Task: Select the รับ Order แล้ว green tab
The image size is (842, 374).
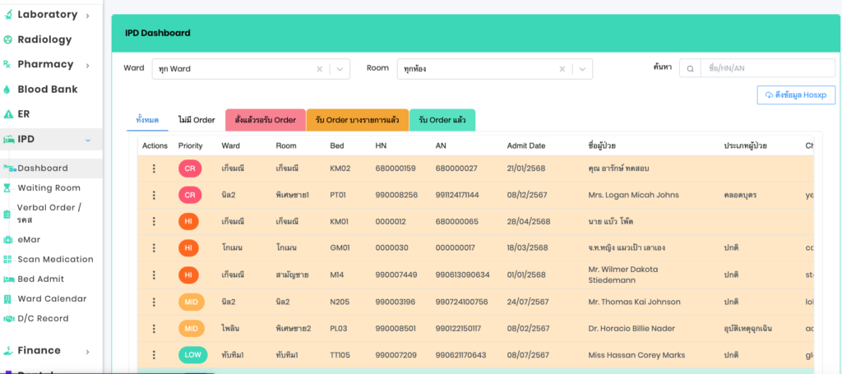Action: pyautogui.click(x=442, y=120)
